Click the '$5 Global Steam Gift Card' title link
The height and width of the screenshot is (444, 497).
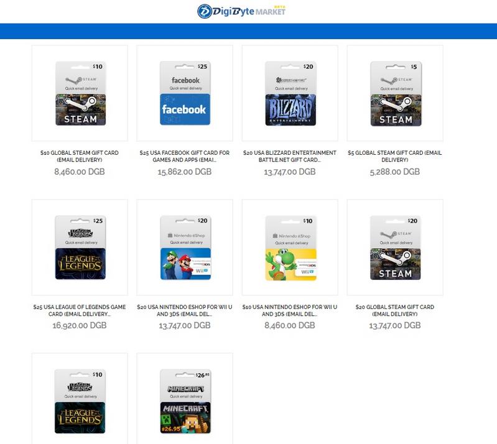(394, 156)
